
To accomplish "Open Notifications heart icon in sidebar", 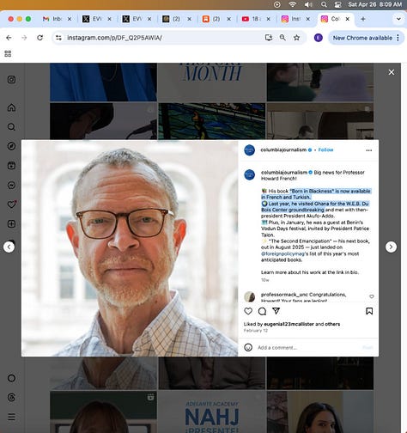I will (x=11, y=204).
